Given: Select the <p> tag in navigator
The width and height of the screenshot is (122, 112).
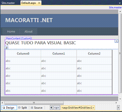Looking at the screenshot, I should click(x=57, y=108).
